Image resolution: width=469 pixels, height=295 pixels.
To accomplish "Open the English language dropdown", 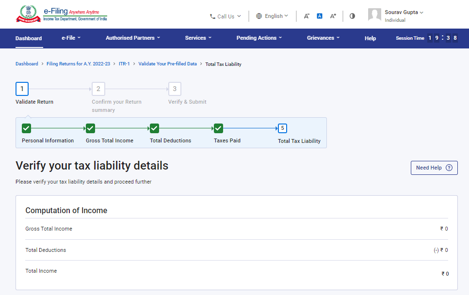I will point(272,16).
